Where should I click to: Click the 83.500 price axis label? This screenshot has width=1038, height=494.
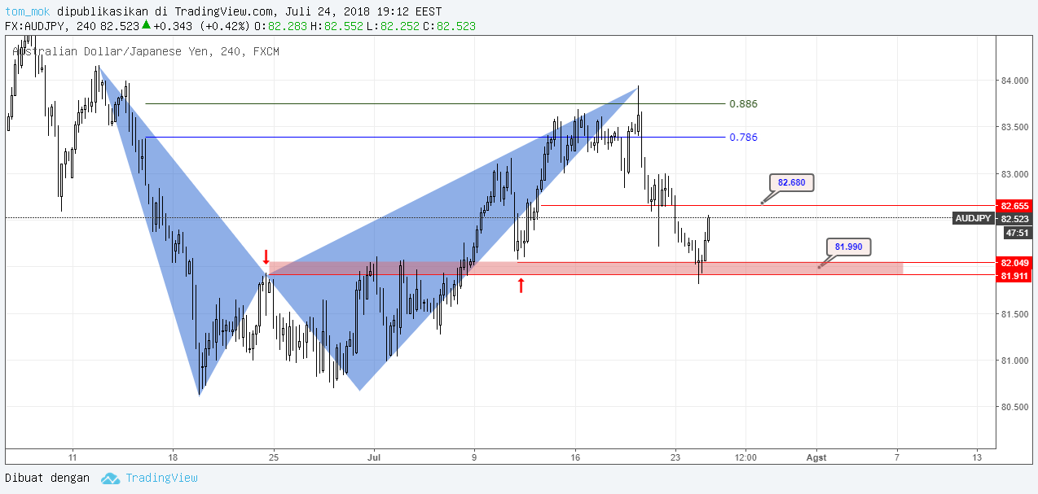pyautogui.click(x=1015, y=128)
